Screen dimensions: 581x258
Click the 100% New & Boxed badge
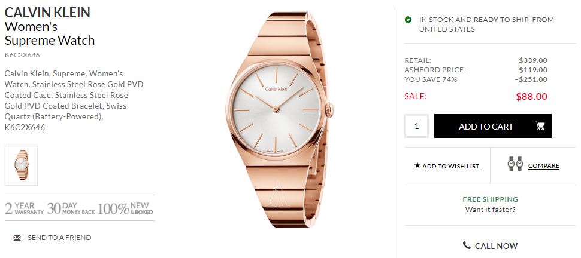[x=125, y=208]
